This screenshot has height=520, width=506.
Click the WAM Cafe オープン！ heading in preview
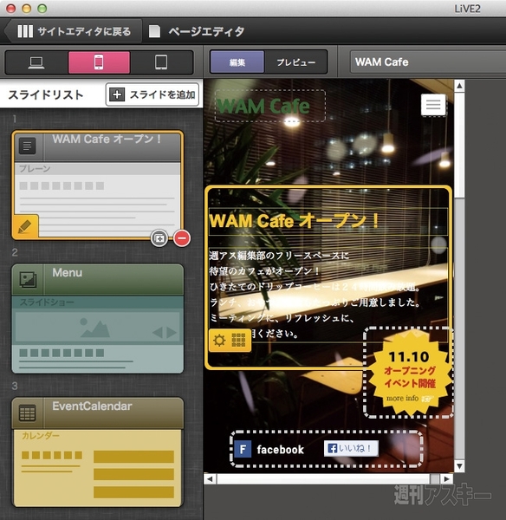(x=294, y=221)
